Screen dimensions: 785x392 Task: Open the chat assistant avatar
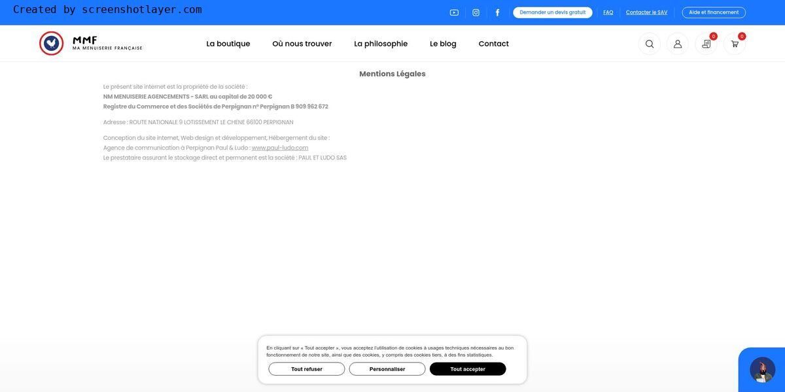coord(762,370)
